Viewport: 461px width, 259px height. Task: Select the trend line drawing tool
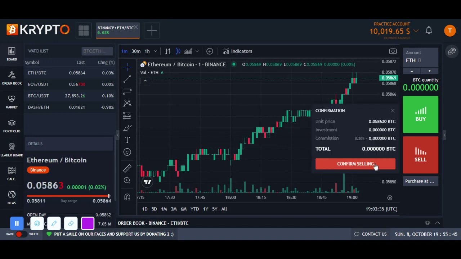127,79
